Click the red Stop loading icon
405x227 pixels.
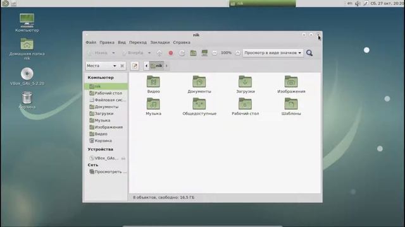pos(171,53)
